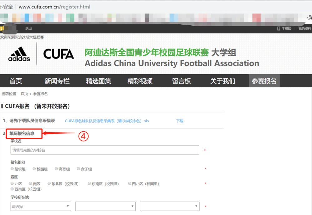The image size is (312, 215).
Task: Click the 参赛报名 tab
Action: click(x=264, y=81)
